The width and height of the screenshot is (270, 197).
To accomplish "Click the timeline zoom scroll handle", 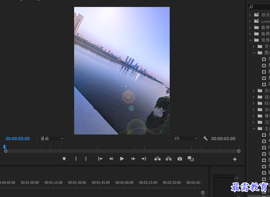I will 203,192.
